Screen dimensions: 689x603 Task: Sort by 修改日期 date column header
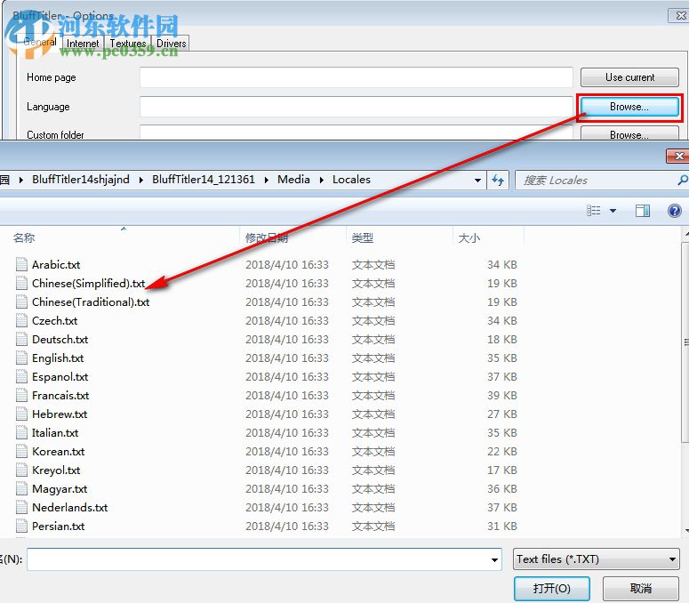(x=267, y=237)
